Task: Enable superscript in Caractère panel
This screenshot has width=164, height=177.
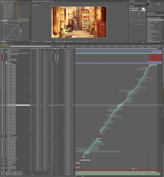Action: [141, 24]
